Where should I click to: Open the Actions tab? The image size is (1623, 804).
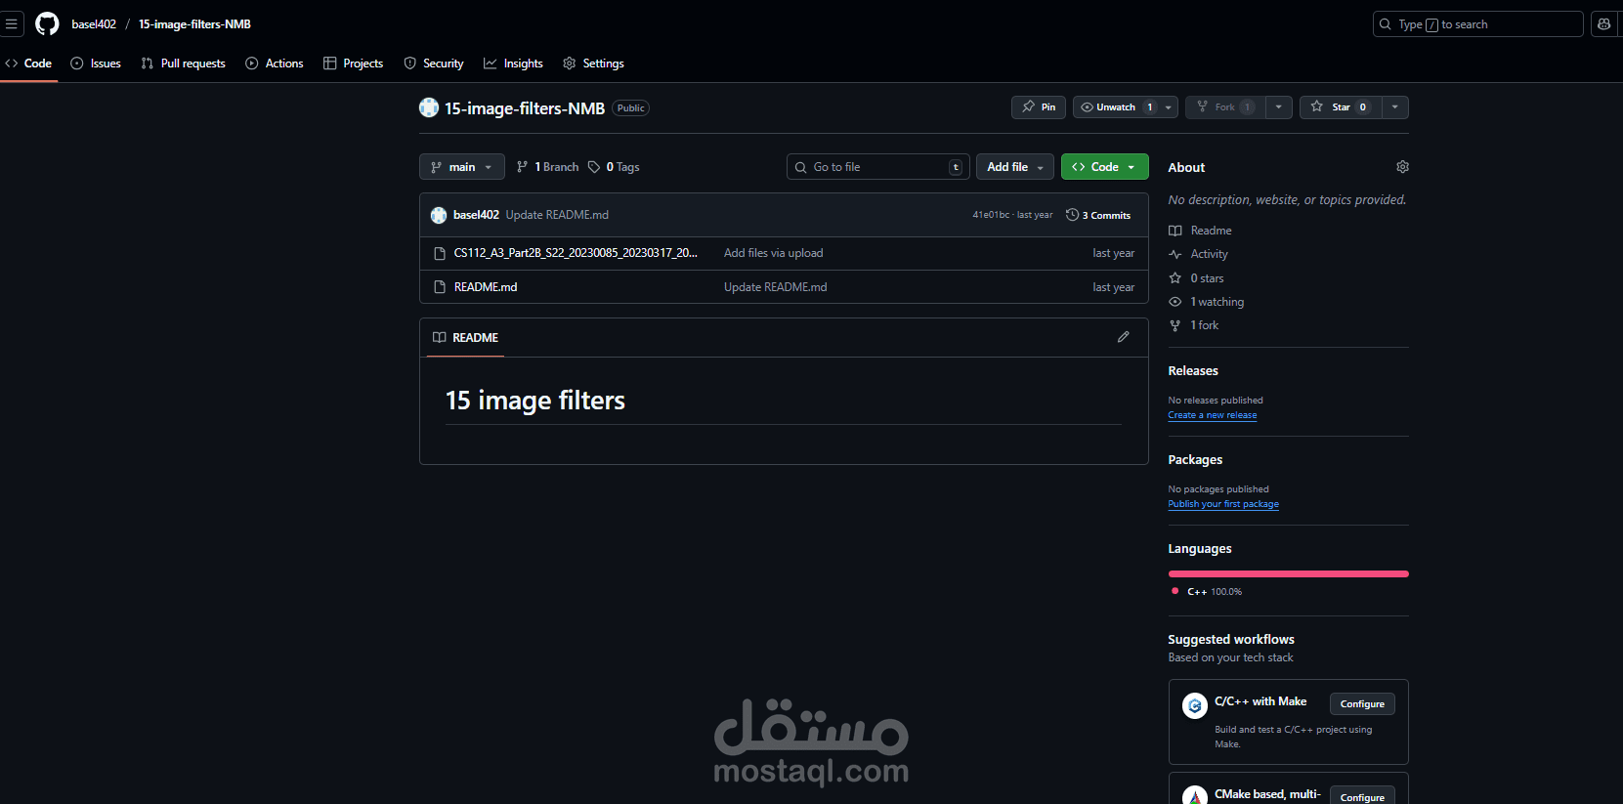pos(275,63)
